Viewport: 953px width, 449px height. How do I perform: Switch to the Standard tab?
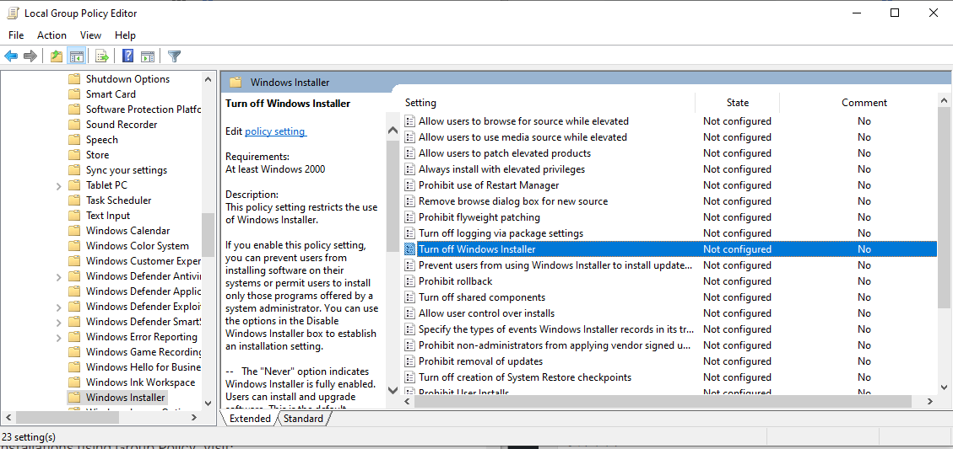coord(303,419)
